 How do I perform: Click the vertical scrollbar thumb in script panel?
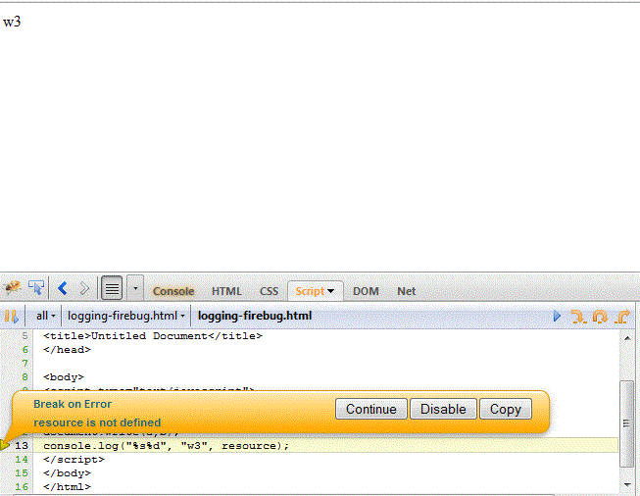(x=627, y=423)
